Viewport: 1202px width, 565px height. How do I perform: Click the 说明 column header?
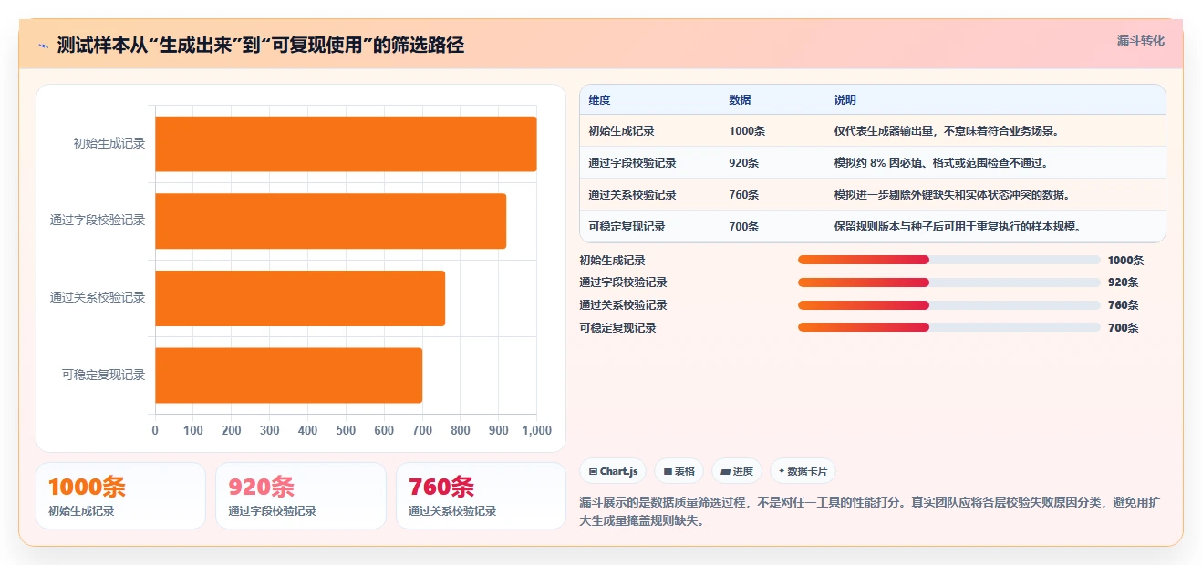click(845, 100)
